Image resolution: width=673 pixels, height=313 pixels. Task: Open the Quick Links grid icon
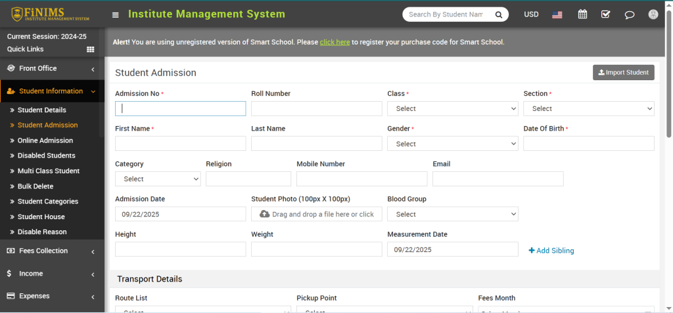pos(91,49)
